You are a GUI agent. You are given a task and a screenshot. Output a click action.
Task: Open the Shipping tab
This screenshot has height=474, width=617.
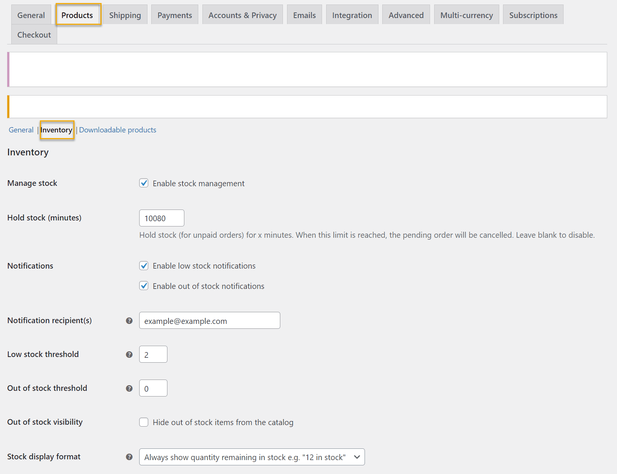125,15
